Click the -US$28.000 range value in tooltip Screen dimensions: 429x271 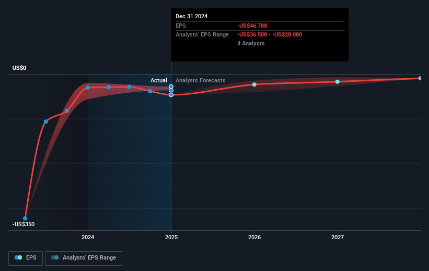click(x=287, y=35)
